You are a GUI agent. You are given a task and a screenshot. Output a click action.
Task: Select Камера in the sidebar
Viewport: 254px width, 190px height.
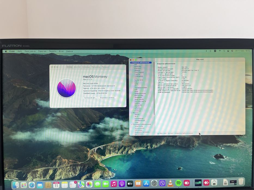tap(137, 103)
